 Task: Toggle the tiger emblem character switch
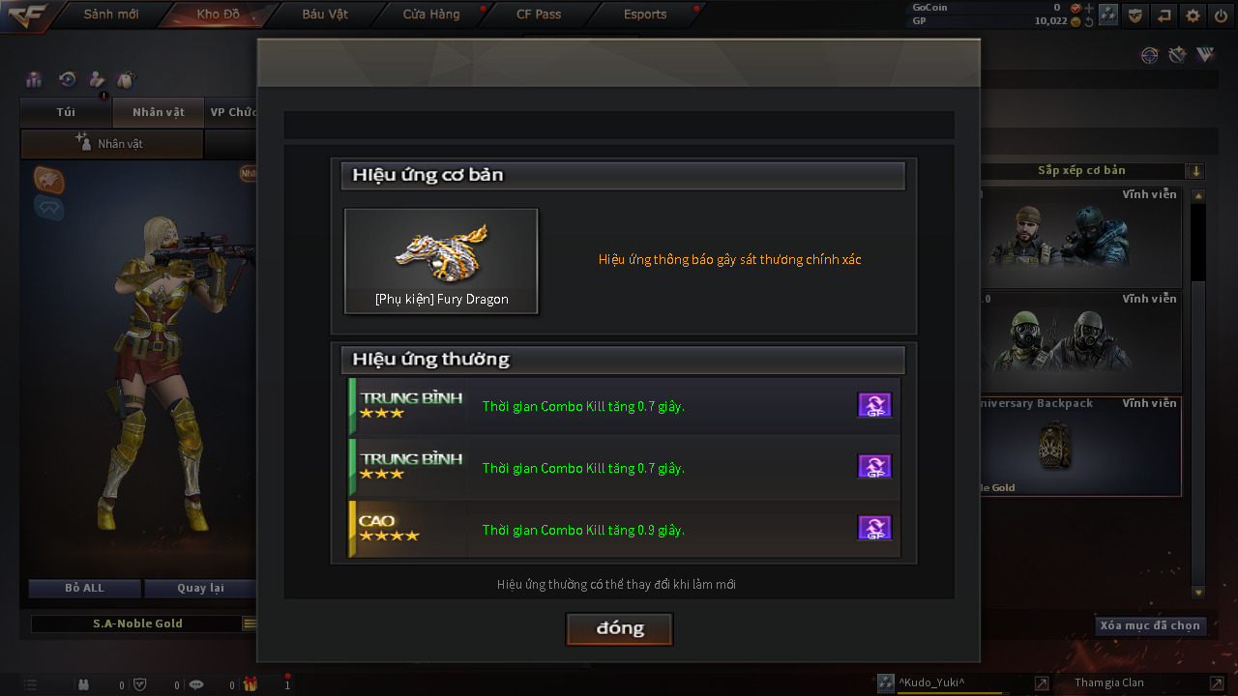tap(49, 180)
